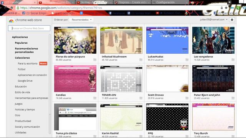Select the Estilo de vida category
The width and height of the screenshot is (246, 138).
[22, 92]
